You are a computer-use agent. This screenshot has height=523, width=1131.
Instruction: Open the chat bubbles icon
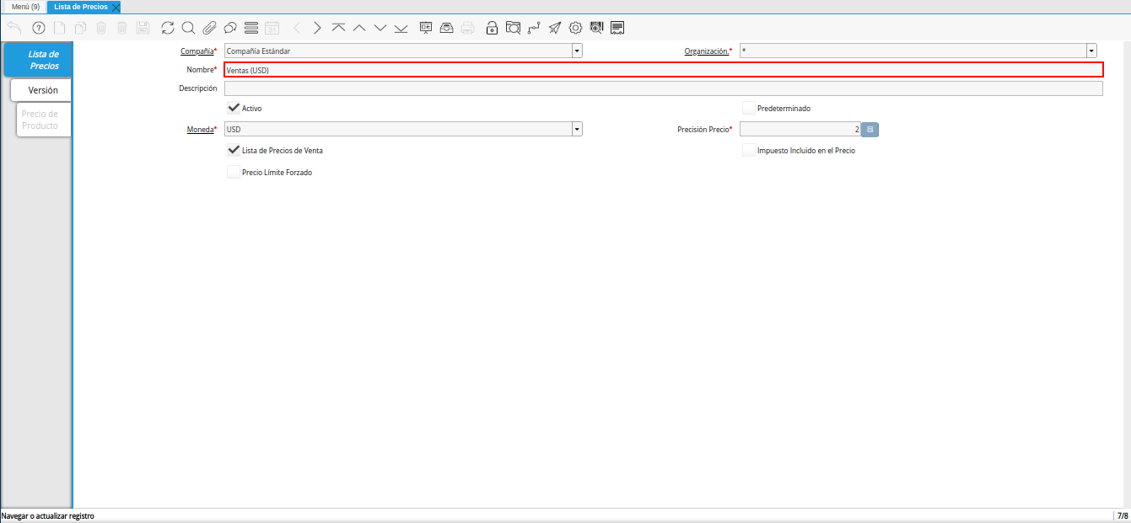[229, 28]
